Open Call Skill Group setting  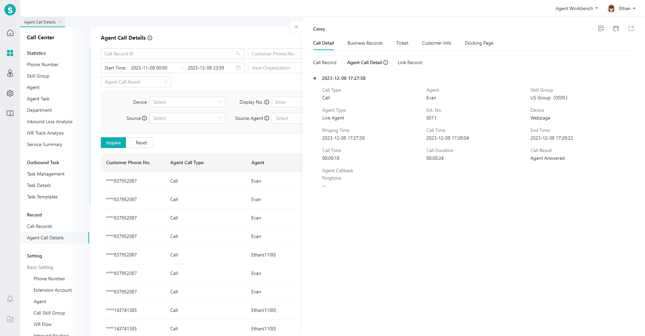[49, 313]
